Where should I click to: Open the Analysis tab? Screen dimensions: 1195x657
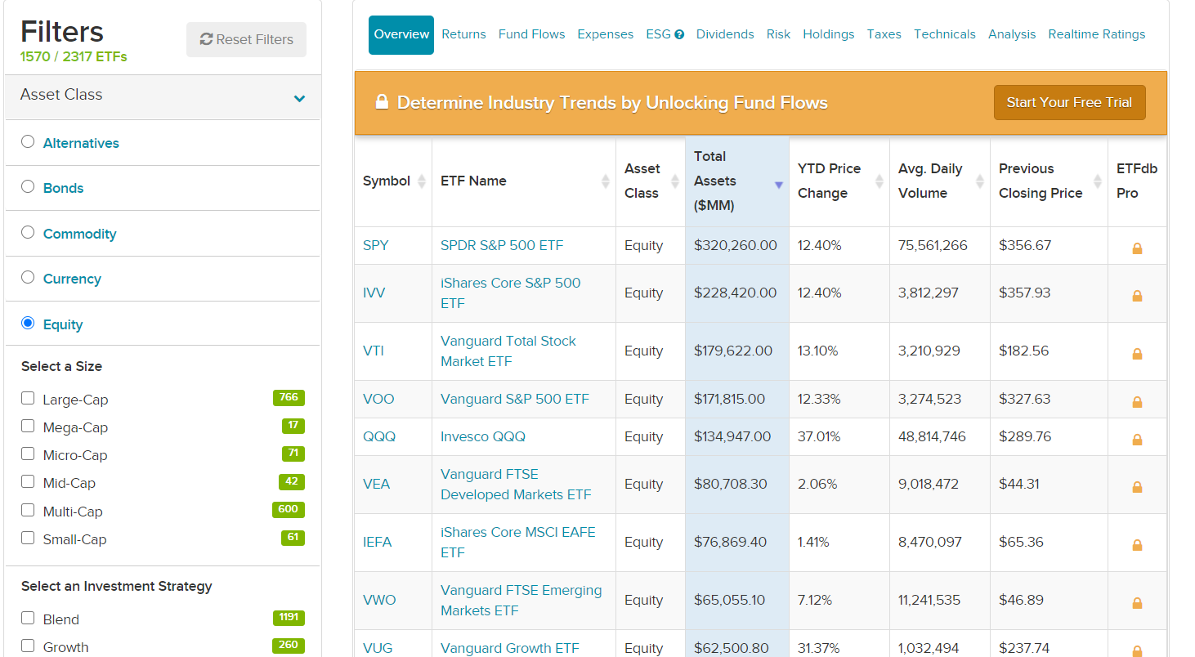pos(1012,34)
